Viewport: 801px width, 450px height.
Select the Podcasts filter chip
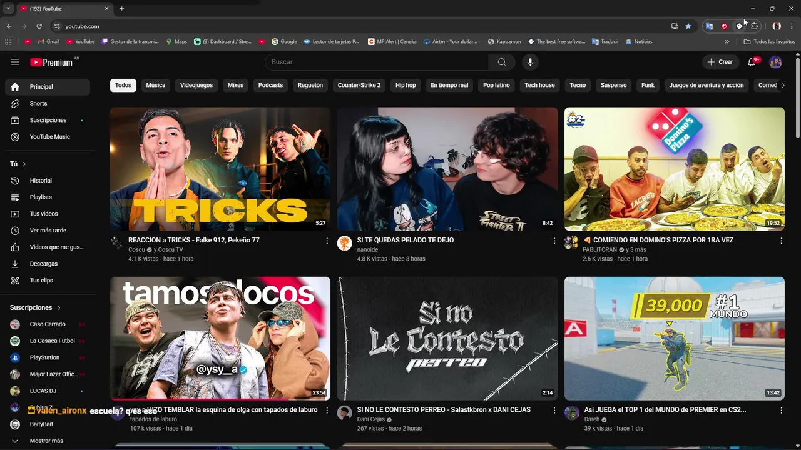(x=270, y=85)
